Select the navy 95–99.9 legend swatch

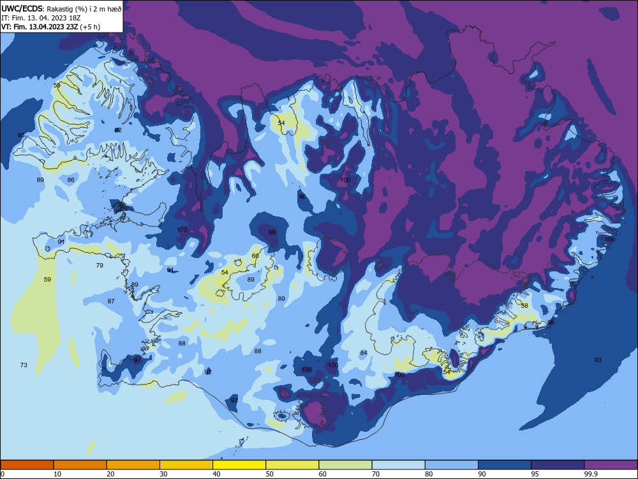tap(558, 465)
